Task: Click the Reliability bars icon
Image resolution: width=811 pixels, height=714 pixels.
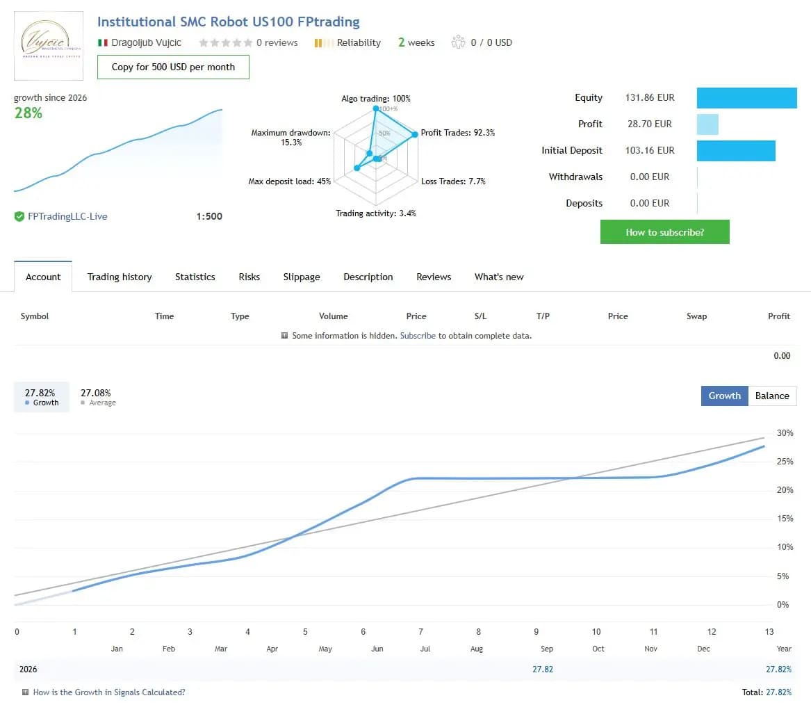Action: (x=323, y=43)
